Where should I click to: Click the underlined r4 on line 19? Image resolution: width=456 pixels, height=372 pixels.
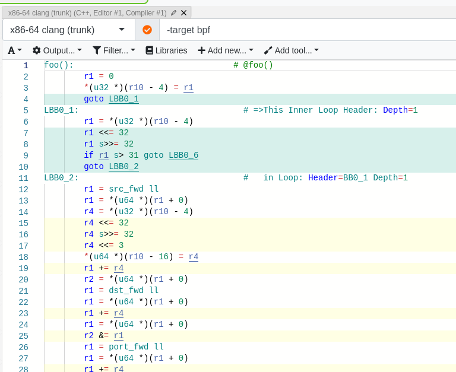(118, 268)
